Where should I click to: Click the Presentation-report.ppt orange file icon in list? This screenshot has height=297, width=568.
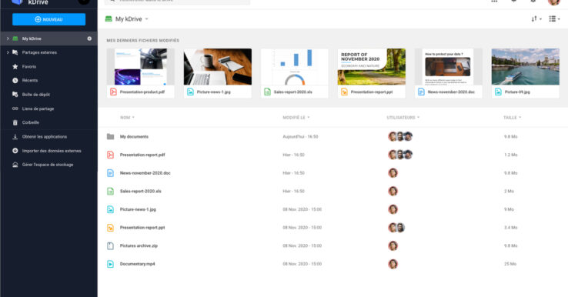tap(111, 228)
